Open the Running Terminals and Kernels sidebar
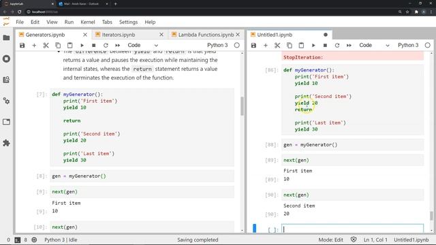Image resolution: width=436 pixels, height=245 pixels. click(6, 59)
